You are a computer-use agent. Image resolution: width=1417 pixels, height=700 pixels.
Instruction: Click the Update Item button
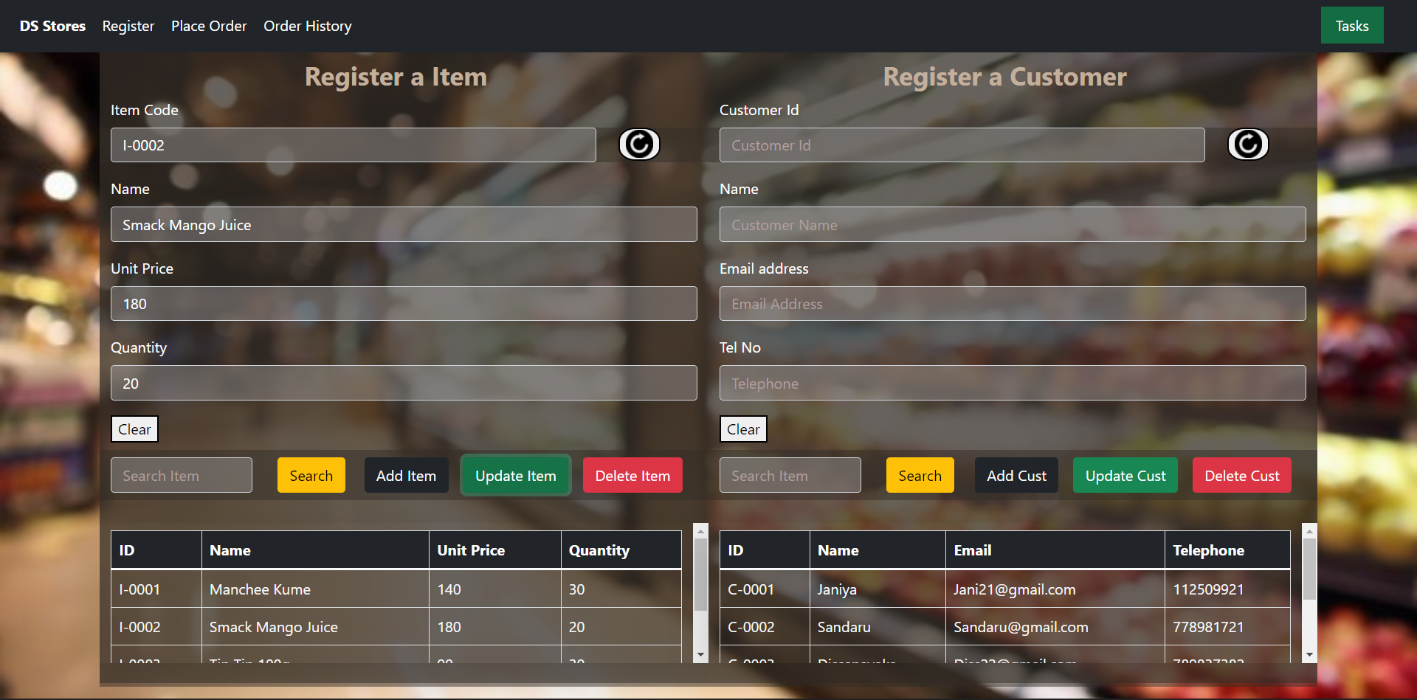[516, 475]
